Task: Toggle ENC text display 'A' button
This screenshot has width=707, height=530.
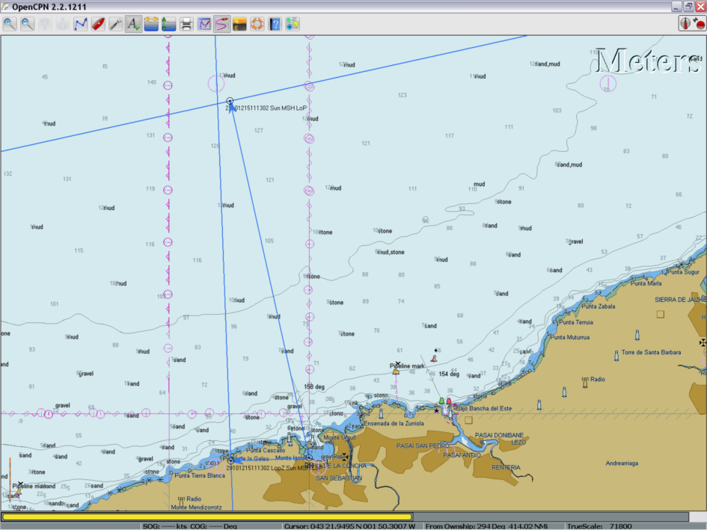Action: click(x=133, y=24)
